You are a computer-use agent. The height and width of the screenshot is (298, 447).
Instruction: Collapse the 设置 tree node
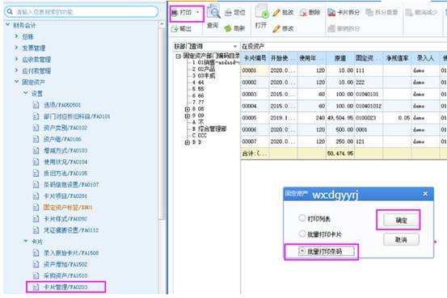point(26,93)
